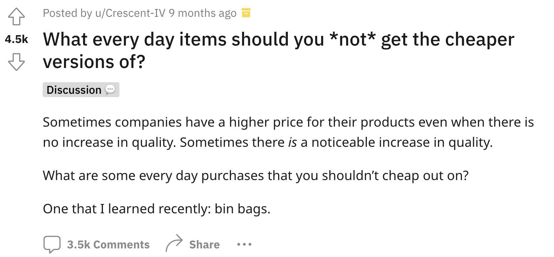This screenshot has height=257, width=554.
Task: Click the italic 'is' in the body
Action: click(292, 142)
